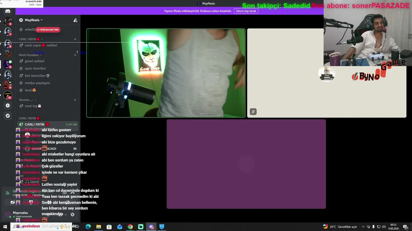
Task: Click the 'abi bize gozukmuyo' chat message
Action: click(59, 142)
